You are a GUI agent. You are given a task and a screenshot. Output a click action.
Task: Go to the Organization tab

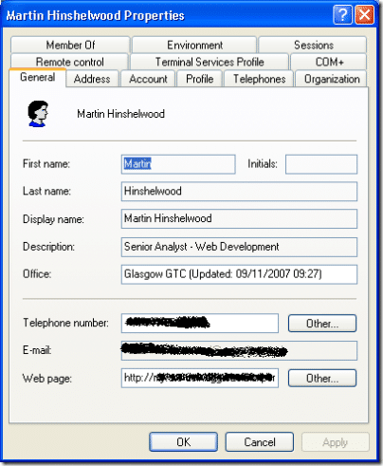click(332, 79)
